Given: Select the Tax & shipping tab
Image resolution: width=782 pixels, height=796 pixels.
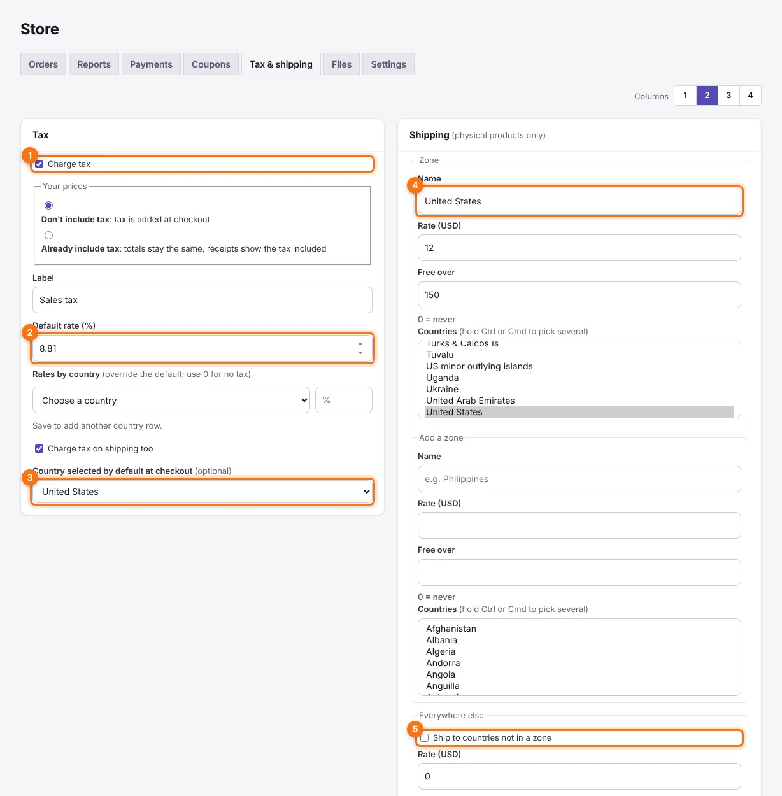Looking at the screenshot, I should [281, 64].
